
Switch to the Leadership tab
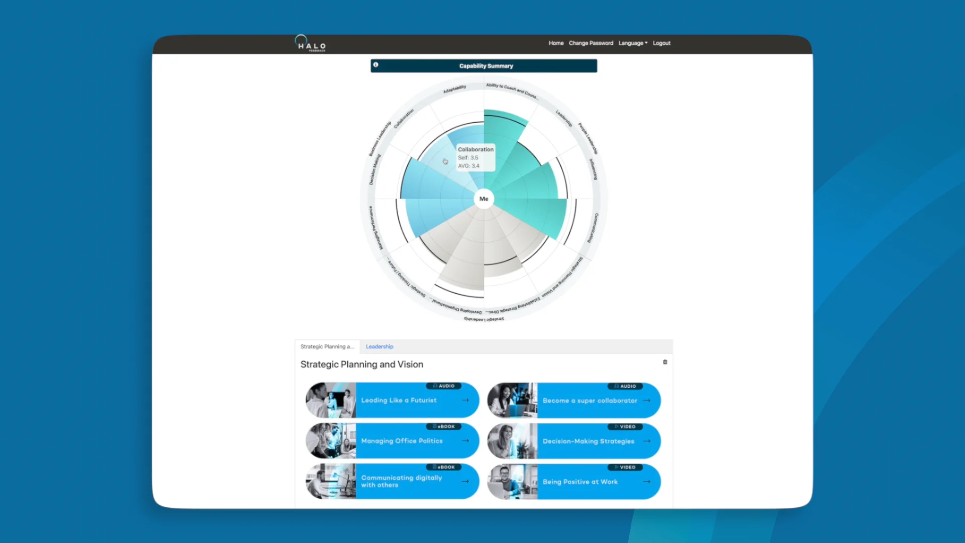379,346
